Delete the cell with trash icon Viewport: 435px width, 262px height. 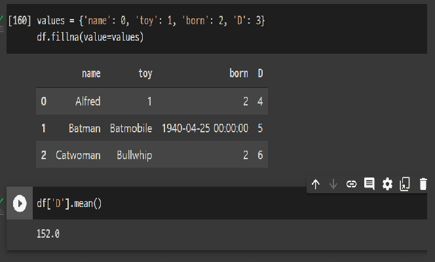click(x=423, y=185)
